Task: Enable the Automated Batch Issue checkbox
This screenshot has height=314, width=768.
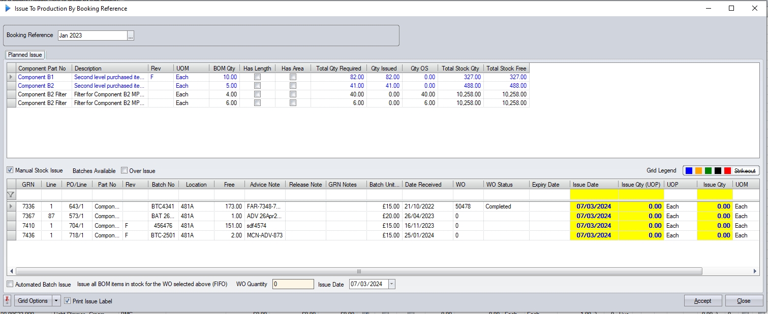Action: (10, 285)
